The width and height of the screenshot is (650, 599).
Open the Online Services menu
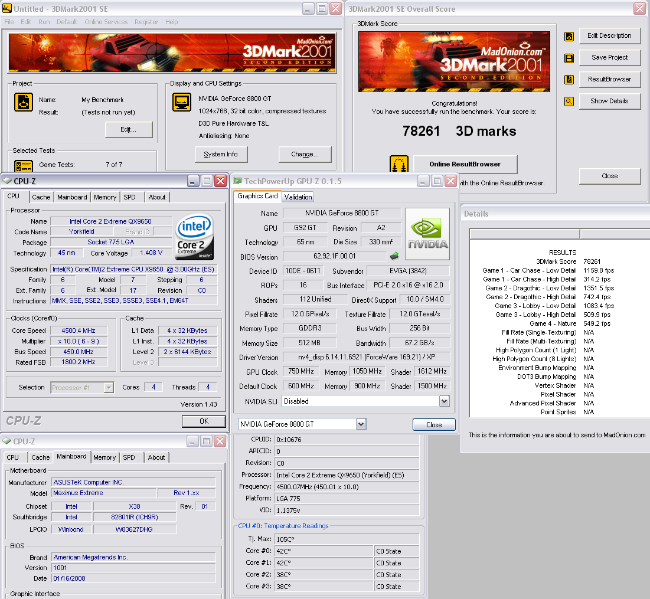tap(106, 22)
